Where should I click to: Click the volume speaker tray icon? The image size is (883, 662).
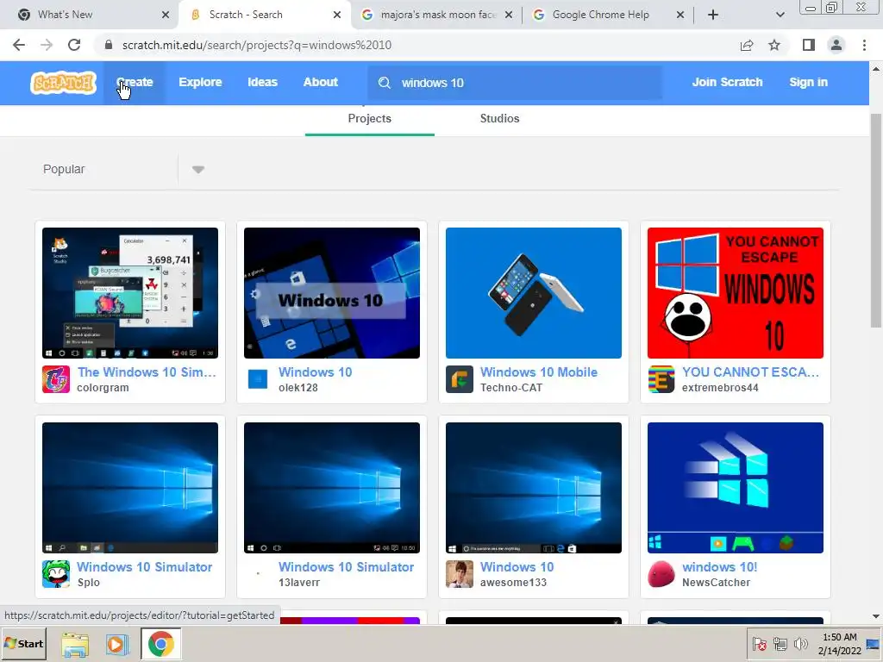coord(800,643)
